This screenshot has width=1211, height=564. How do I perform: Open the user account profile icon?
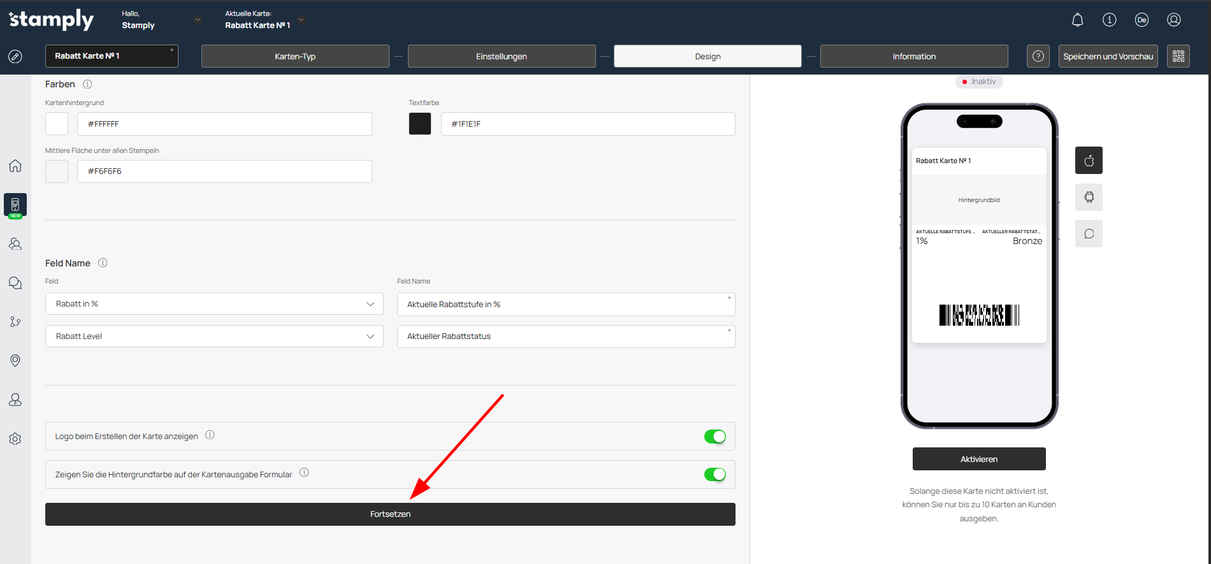point(1173,20)
